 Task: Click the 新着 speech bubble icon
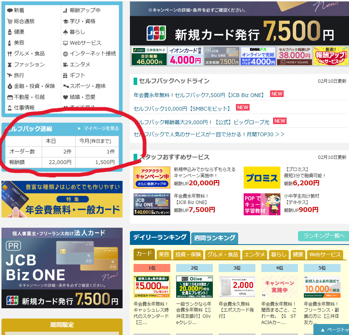point(10,10)
